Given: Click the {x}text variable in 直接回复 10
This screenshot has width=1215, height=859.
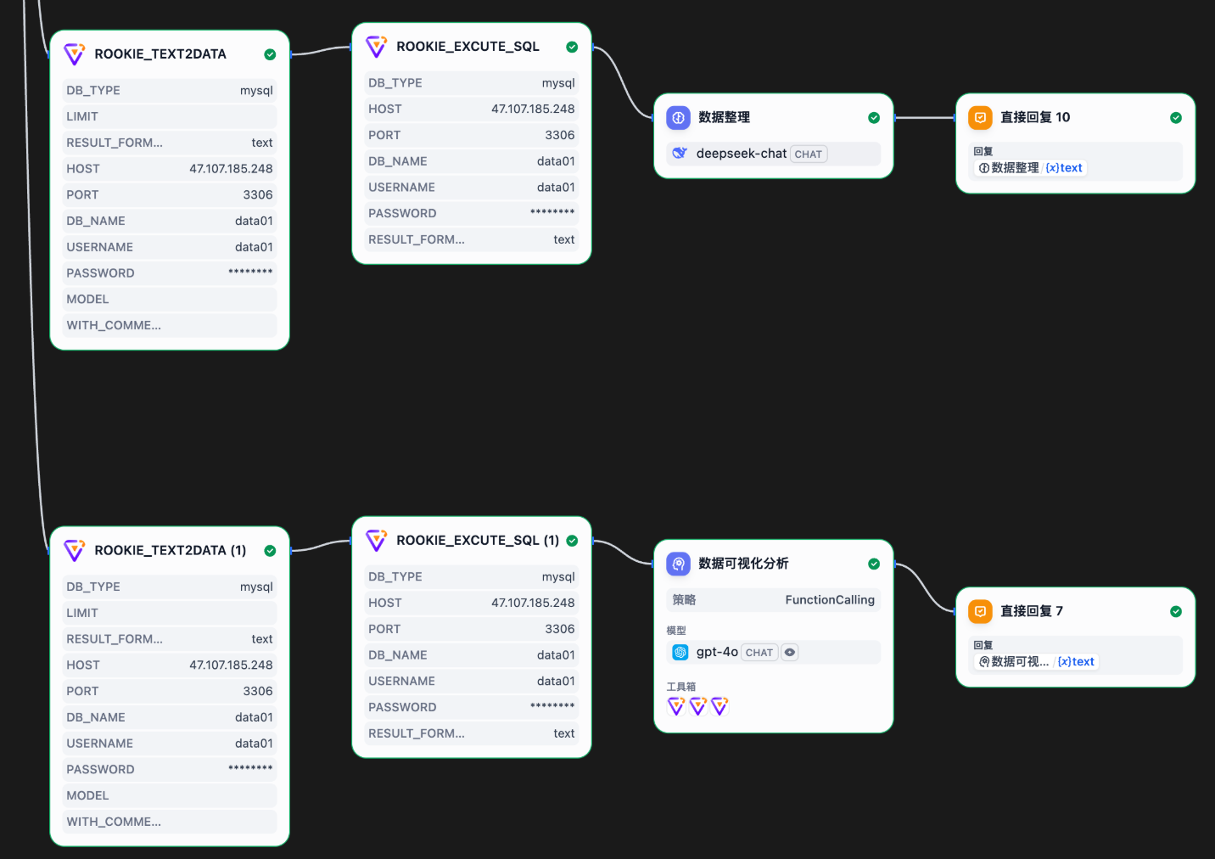Looking at the screenshot, I should point(1064,168).
